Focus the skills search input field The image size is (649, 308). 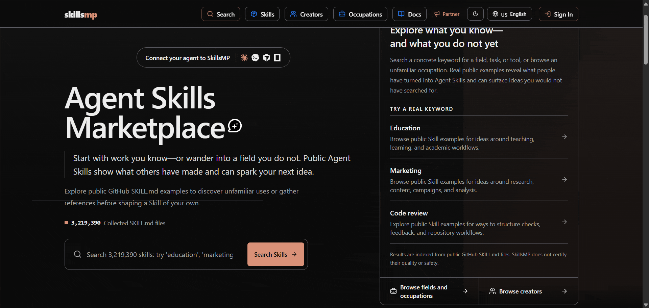[160, 255]
